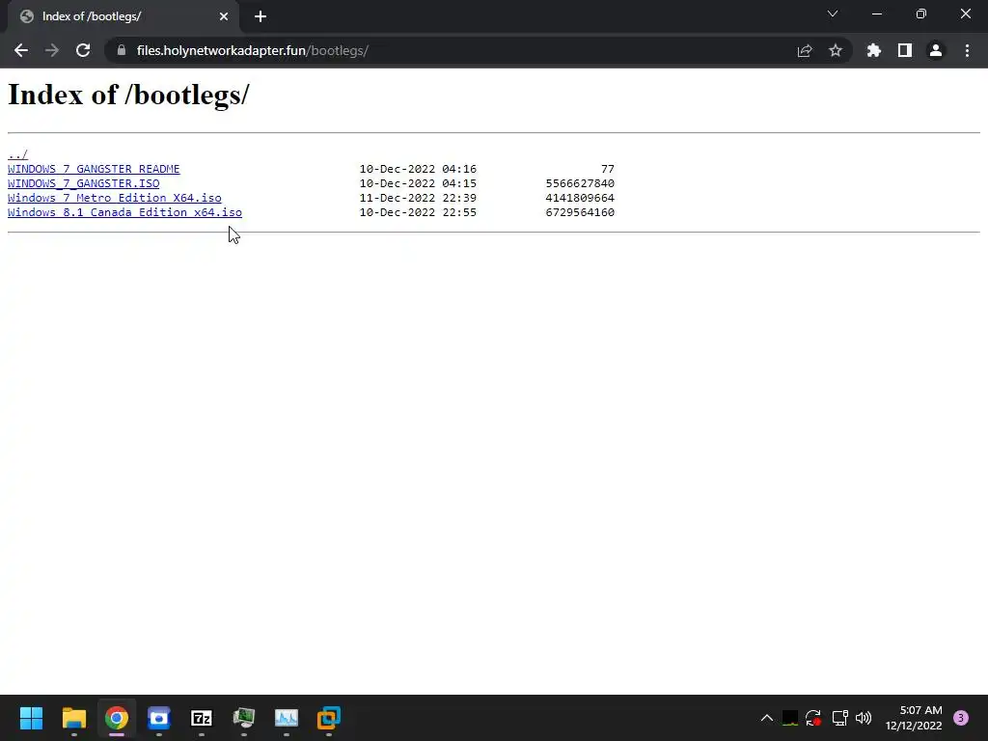Select the Index of /bootlegs/ tab

click(123, 16)
